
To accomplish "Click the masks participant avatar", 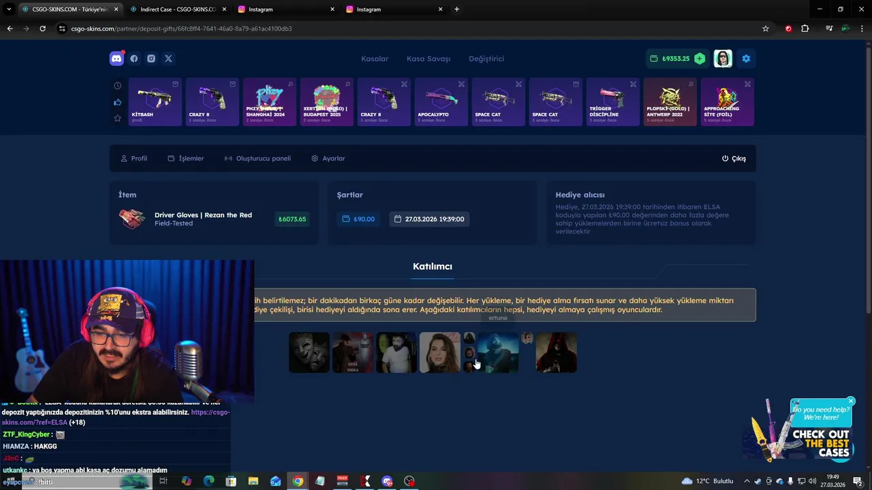I will point(309,353).
